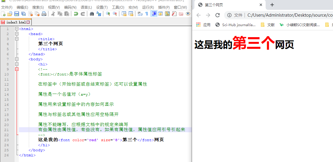The image size is (333, 162).
Task: Open the 工具(O) menu
Action: [118, 7]
